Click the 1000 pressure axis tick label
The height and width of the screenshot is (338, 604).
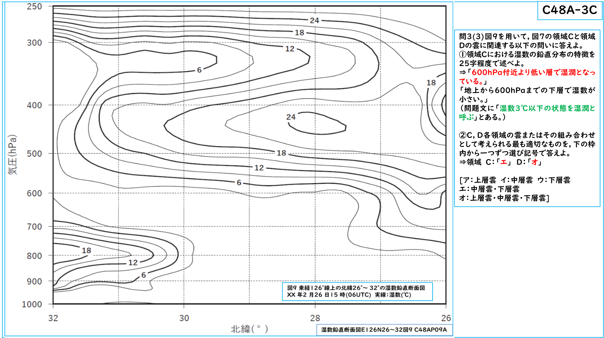(32, 304)
